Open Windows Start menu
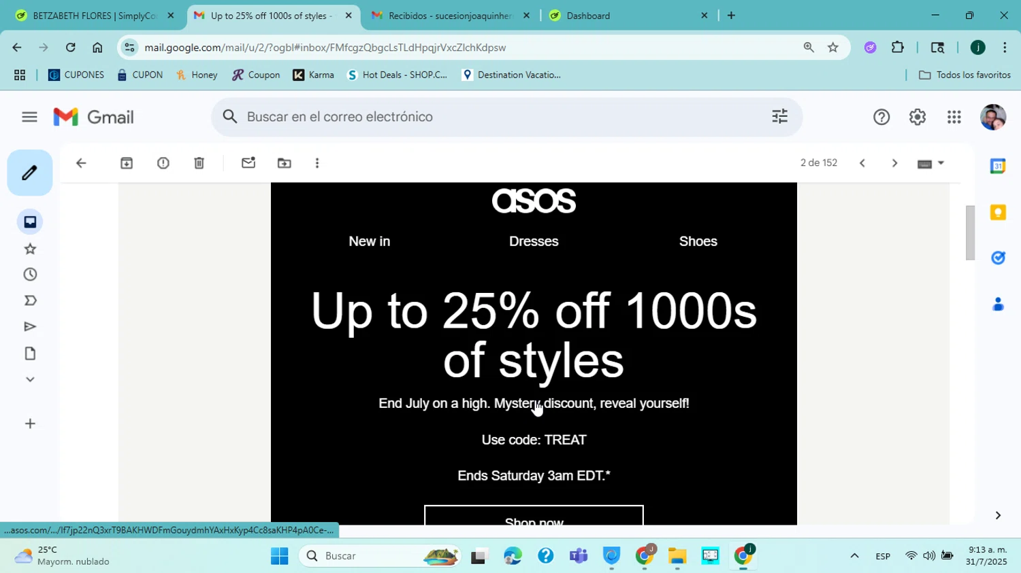1021x573 pixels. tap(279, 556)
